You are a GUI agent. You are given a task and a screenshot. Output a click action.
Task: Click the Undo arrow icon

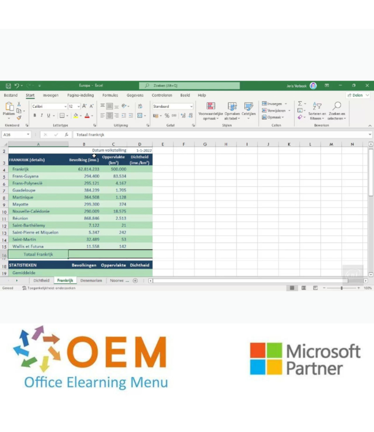[17, 86]
